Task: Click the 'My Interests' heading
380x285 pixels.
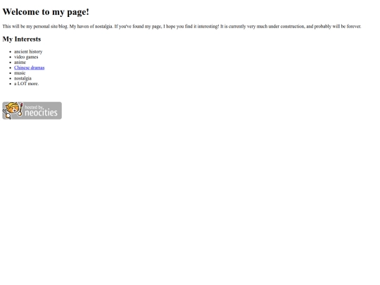Action: [22, 39]
